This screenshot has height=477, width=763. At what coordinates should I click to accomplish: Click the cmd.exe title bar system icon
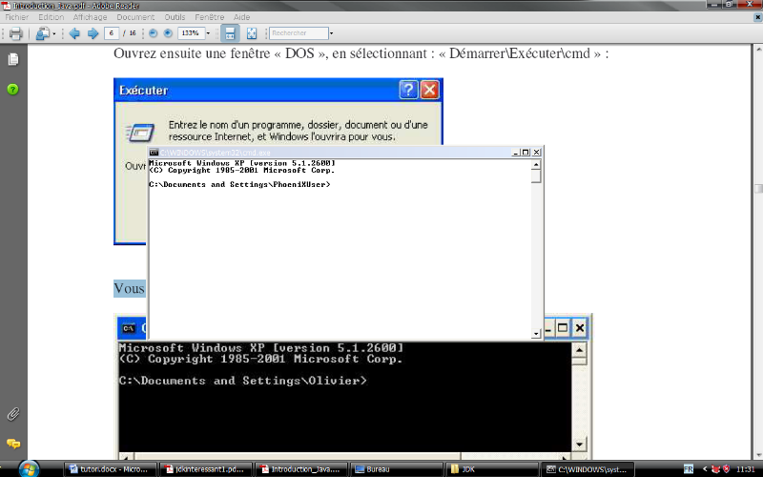tap(154, 153)
